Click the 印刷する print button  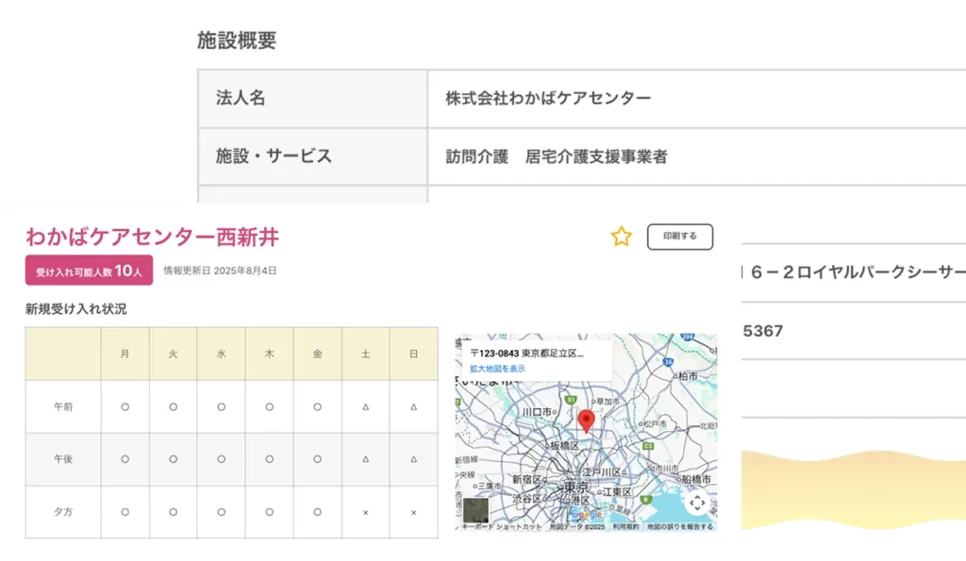coord(679,237)
